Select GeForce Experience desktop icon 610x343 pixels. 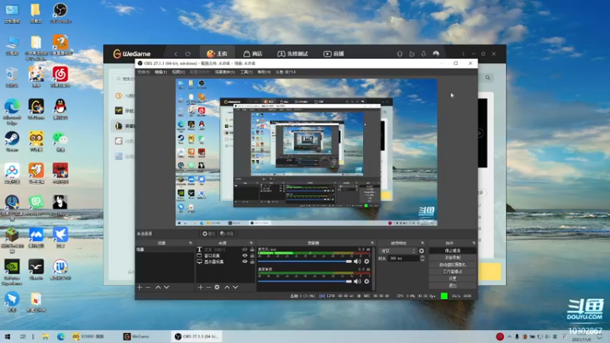pyautogui.click(x=11, y=272)
